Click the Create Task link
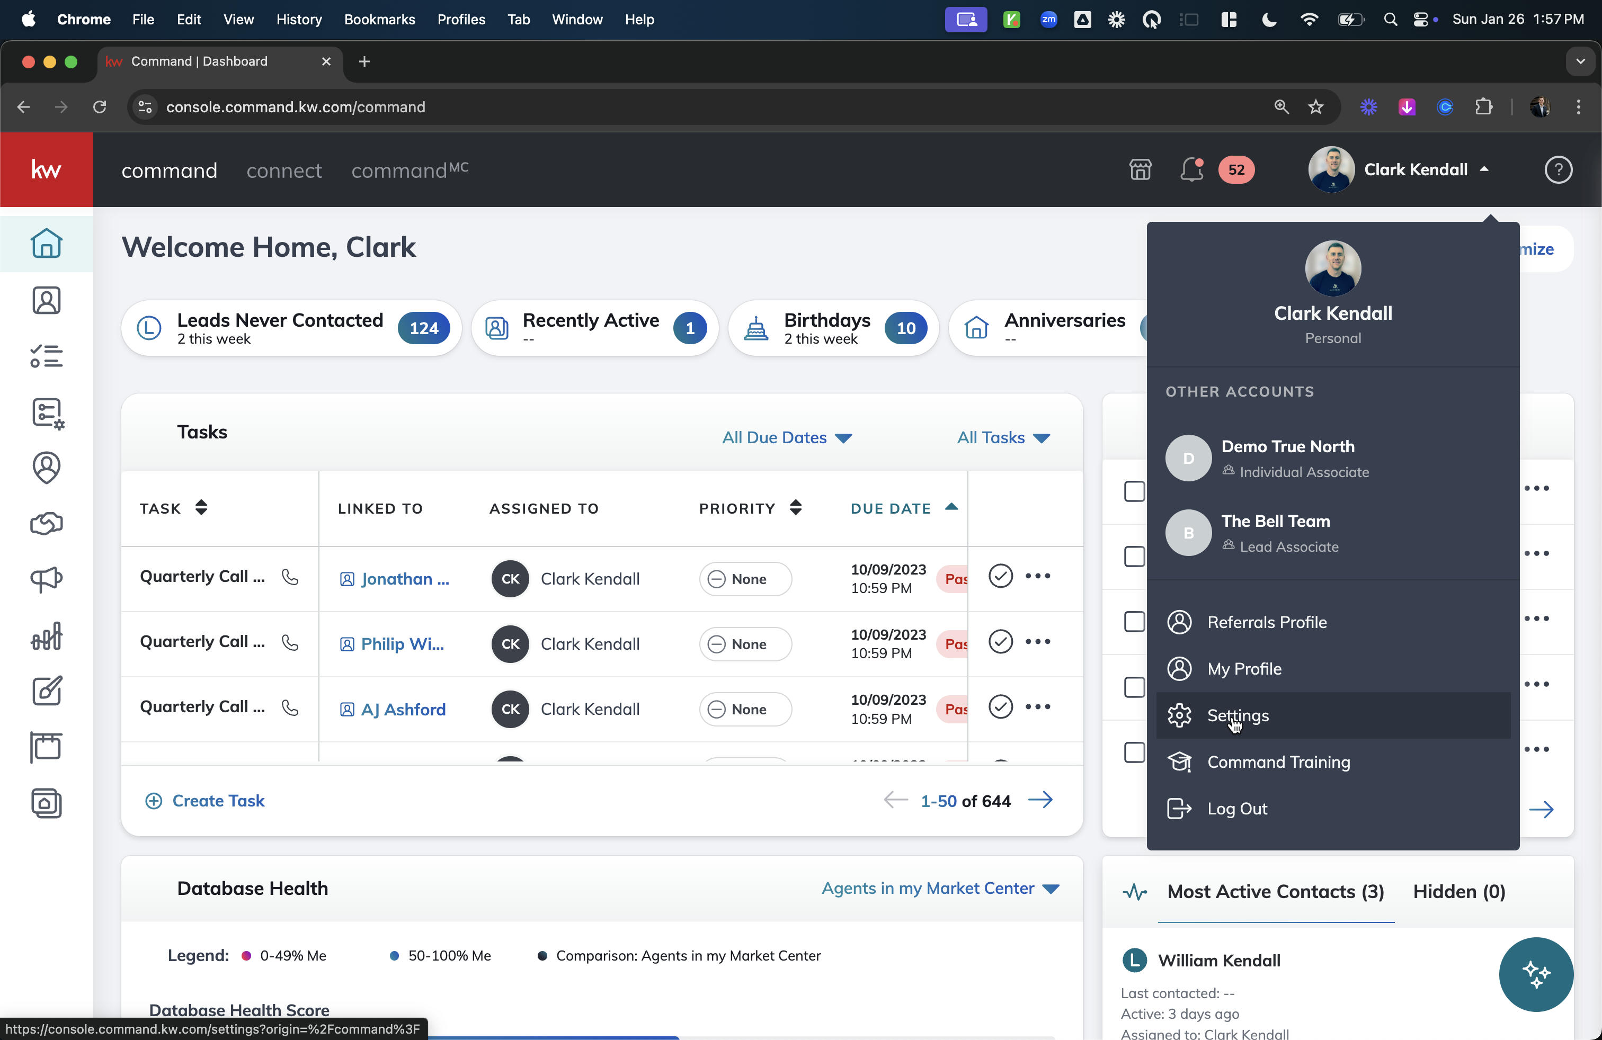 pos(204,801)
